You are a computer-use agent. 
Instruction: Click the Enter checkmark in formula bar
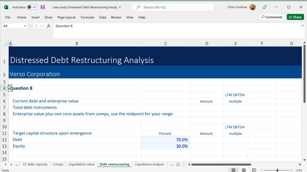click(x=42, y=26)
